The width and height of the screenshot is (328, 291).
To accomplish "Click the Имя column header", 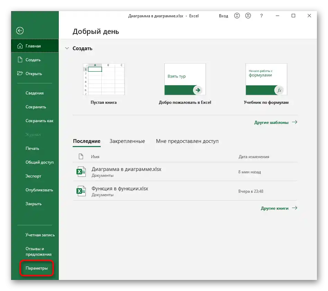I will [x=95, y=157].
